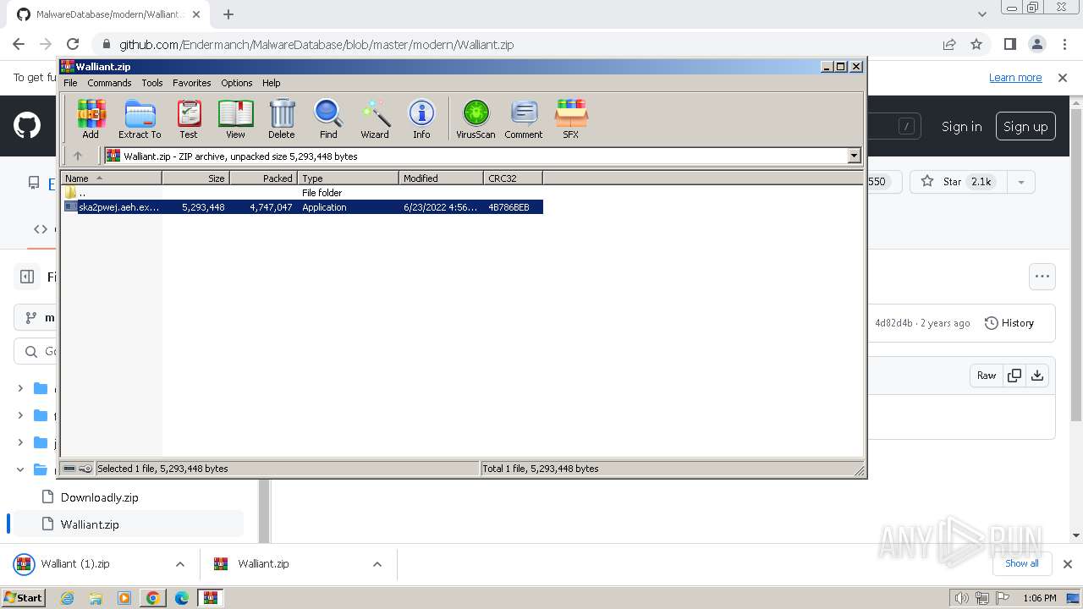The width and height of the screenshot is (1083, 609).
Task: Dismiss the notification bar
Action: [1063, 78]
